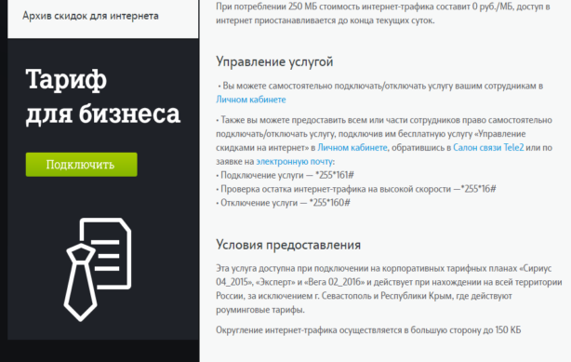The height and width of the screenshot is (362, 571).
Task: Click the *255*16# traffic balance code
Action: [479, 189]
